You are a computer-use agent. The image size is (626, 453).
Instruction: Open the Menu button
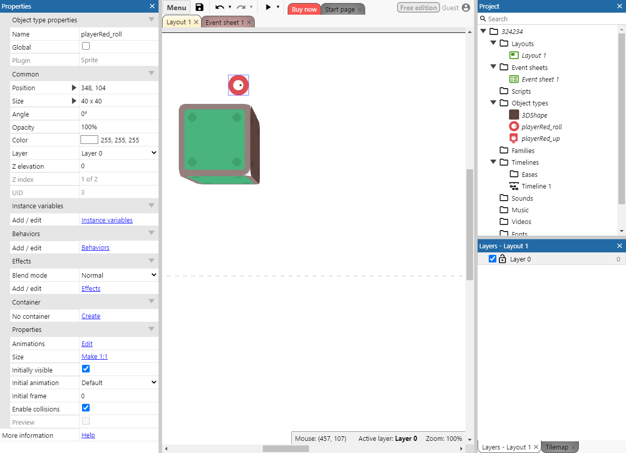click(x=176, y=8)
